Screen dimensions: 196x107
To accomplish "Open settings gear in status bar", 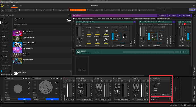I will click(185, 105).
